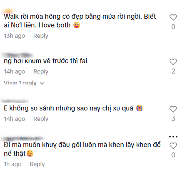192x174 pixels.
Task: Like the 'E không so sánh' comment
Action: coord(173,109)
